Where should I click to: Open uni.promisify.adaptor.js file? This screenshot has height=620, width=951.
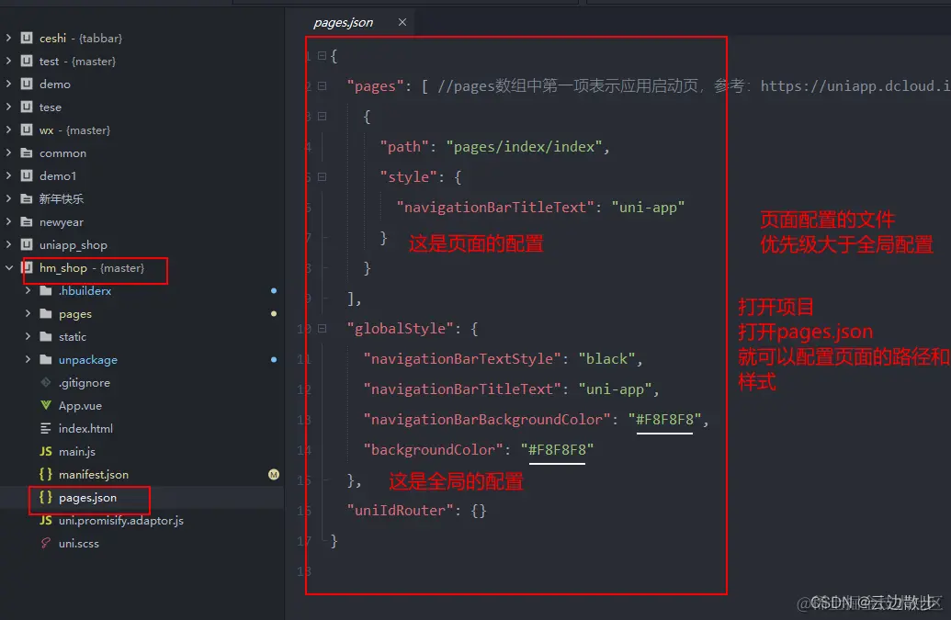[x=120, y=521]
